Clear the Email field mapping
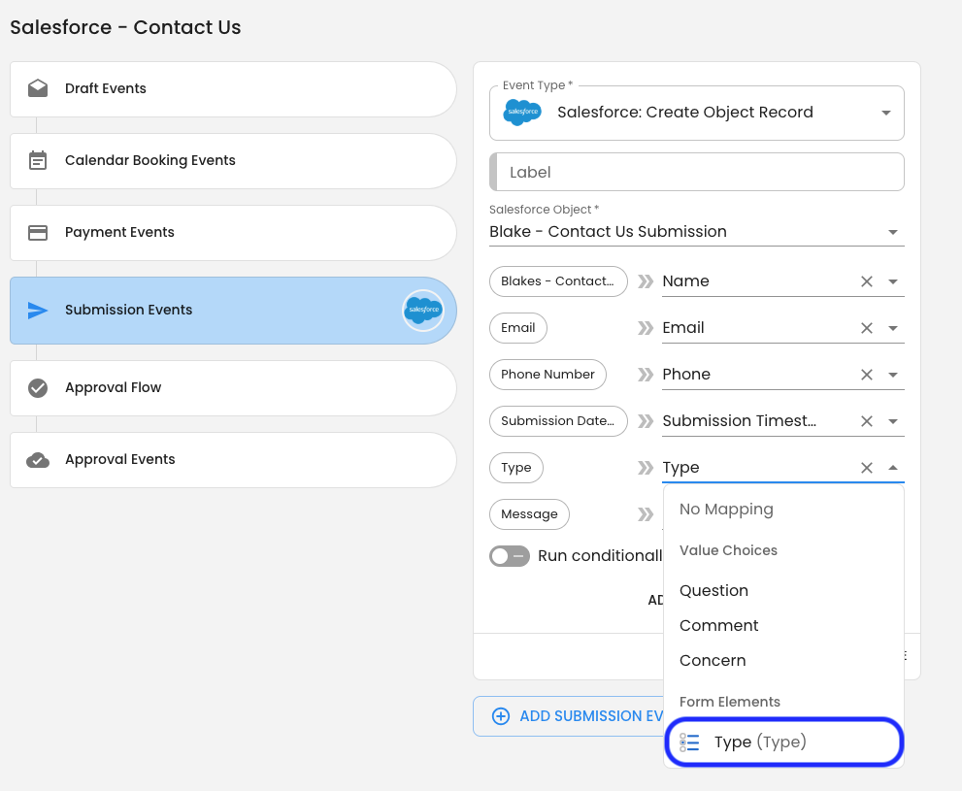The height and width of the screenshot is (791, 962). tap(866, 328)
